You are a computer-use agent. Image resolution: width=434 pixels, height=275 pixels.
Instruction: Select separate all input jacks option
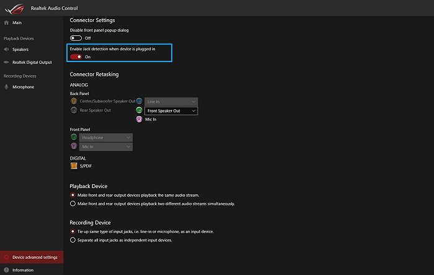click(x=73, y=240)
